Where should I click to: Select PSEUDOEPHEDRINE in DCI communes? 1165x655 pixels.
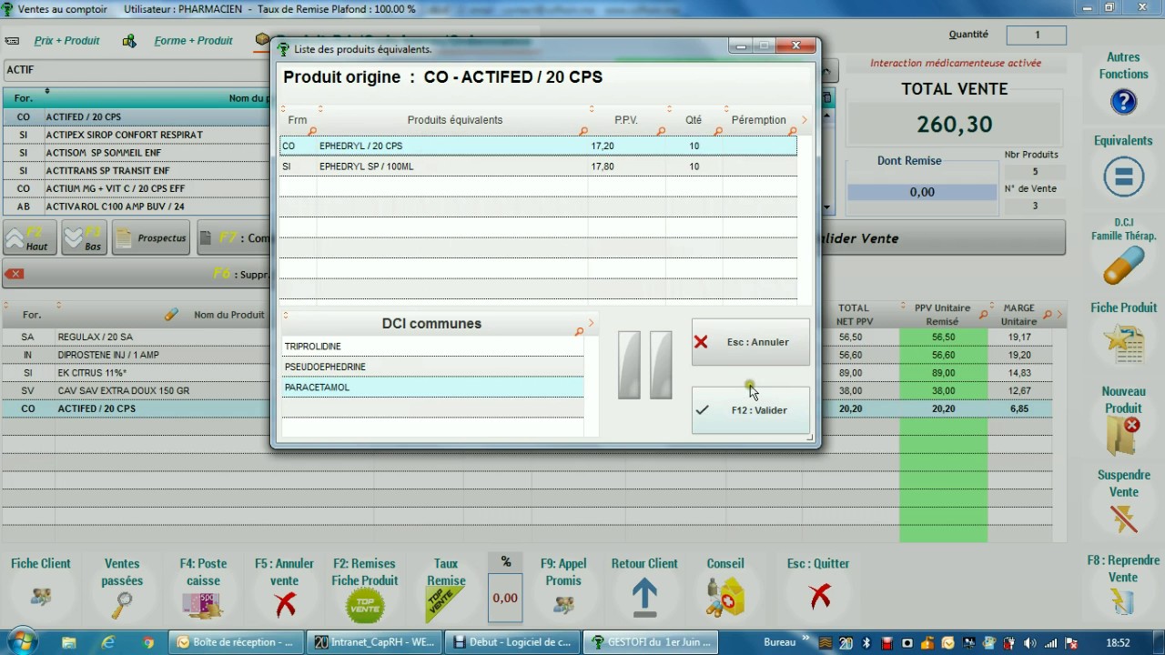432,367
